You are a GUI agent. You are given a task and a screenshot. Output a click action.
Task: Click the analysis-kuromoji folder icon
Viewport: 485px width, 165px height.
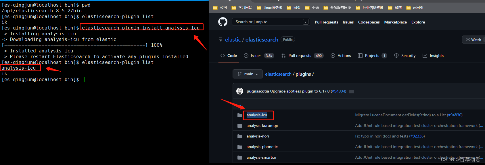[240, 126]
